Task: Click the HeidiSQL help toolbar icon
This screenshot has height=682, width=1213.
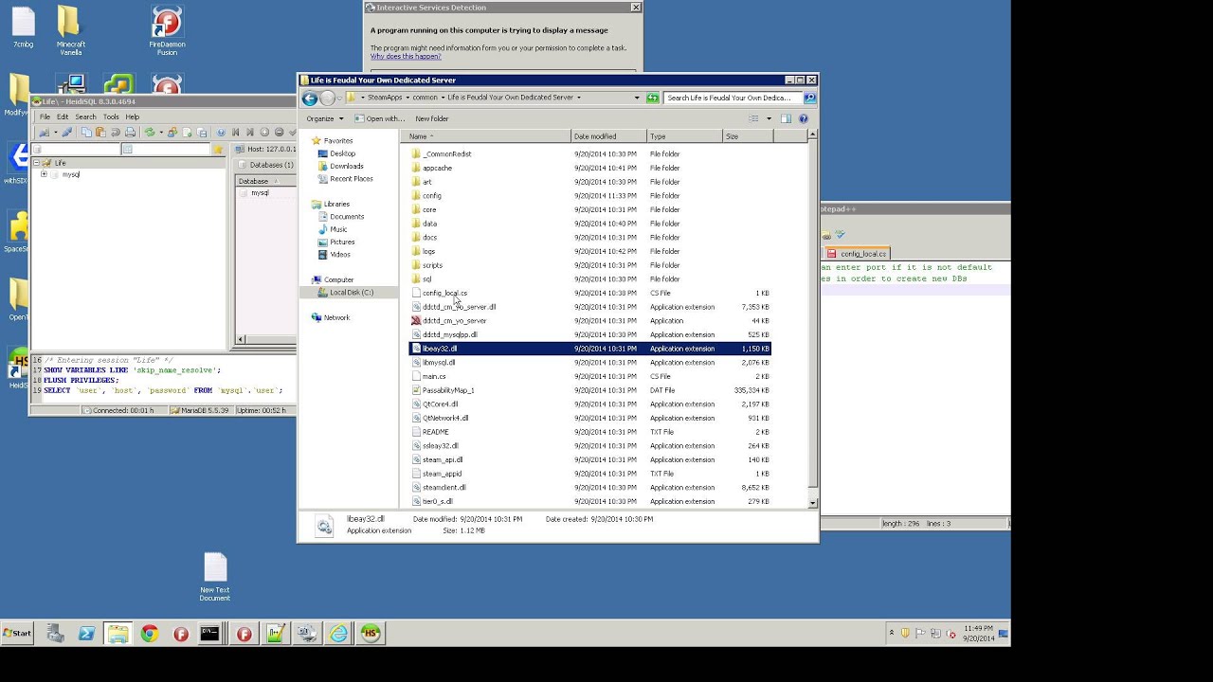Action: [x=221, y=133]
